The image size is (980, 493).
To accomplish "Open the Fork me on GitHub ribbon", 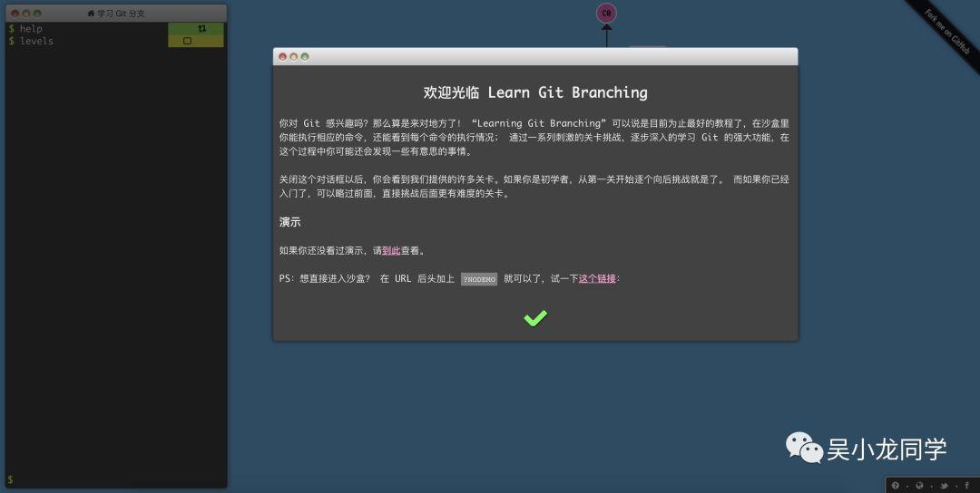I will pos(946,31).
